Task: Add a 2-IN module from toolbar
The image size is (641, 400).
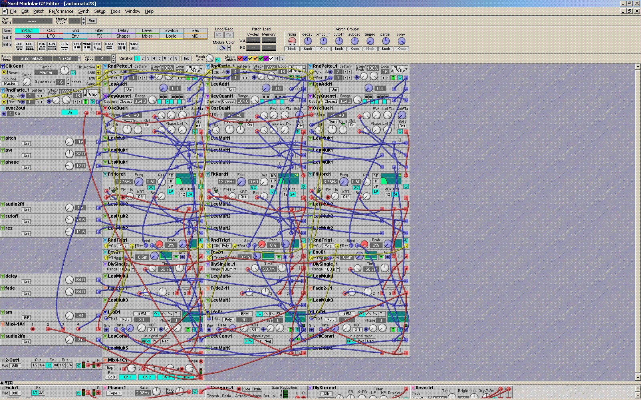Action: point(42,46)
